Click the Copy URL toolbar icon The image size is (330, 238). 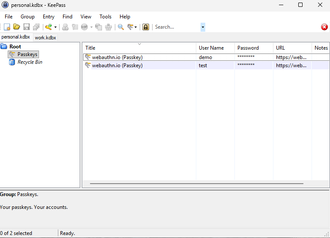click(99, 27)
